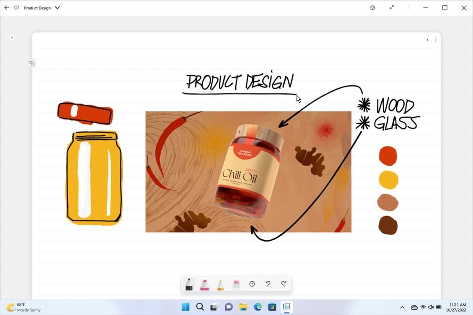Open the Product Design title dropdown
Image resolution: width=473 pixels, height=315 pixels.
tap(57, 8)
